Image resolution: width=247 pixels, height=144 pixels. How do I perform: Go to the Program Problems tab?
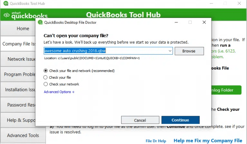click(x=19, y=75)
